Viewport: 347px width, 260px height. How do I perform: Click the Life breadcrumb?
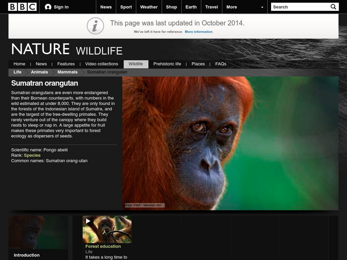(x=17, y=72)
